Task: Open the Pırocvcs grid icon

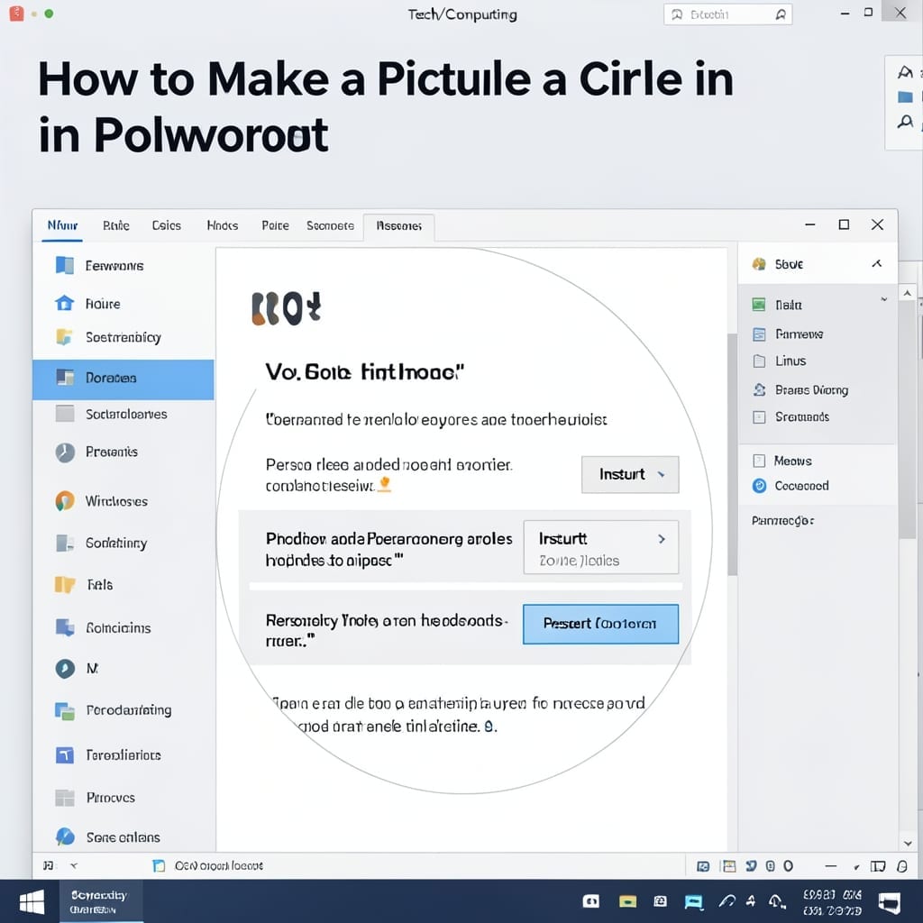Action: point(65,798)
